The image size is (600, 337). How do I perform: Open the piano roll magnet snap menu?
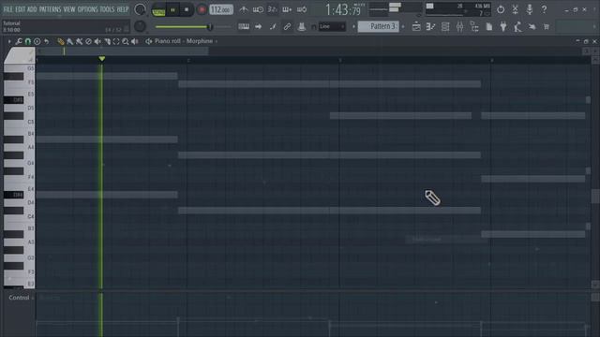27,41
